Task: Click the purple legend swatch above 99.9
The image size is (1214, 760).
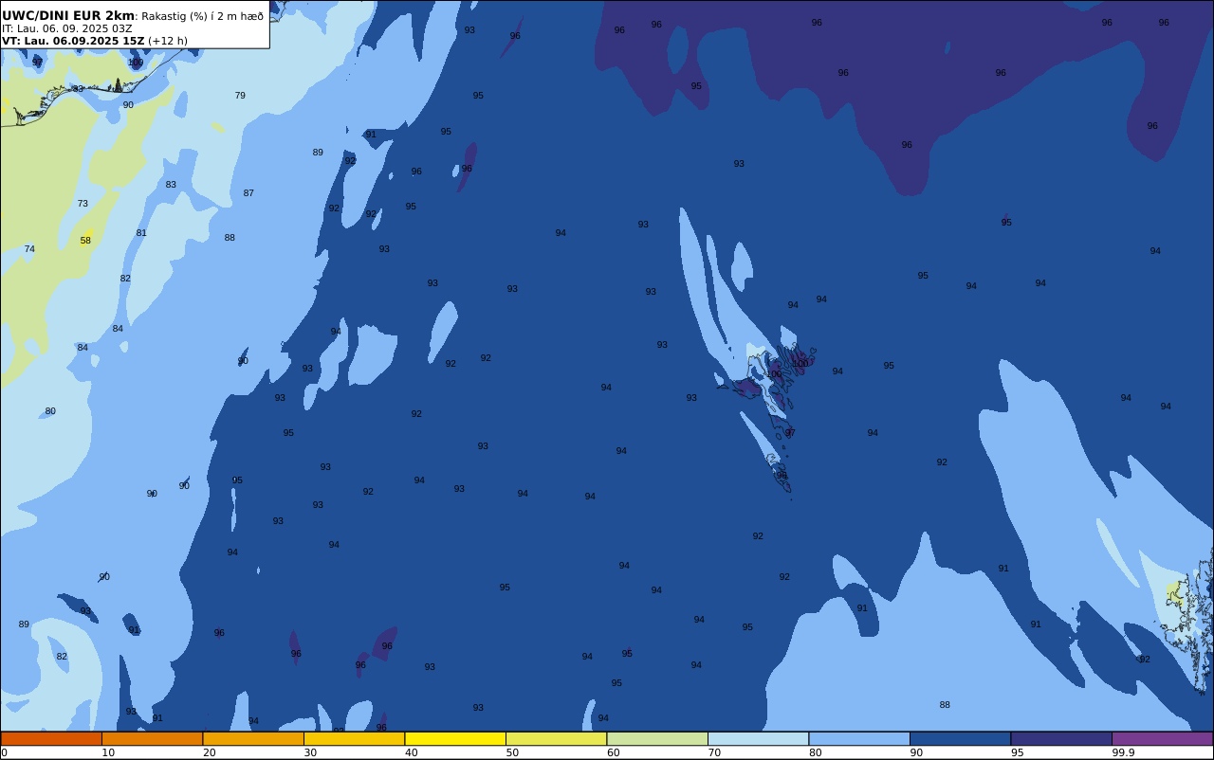Action: (x=1162, y=738)
